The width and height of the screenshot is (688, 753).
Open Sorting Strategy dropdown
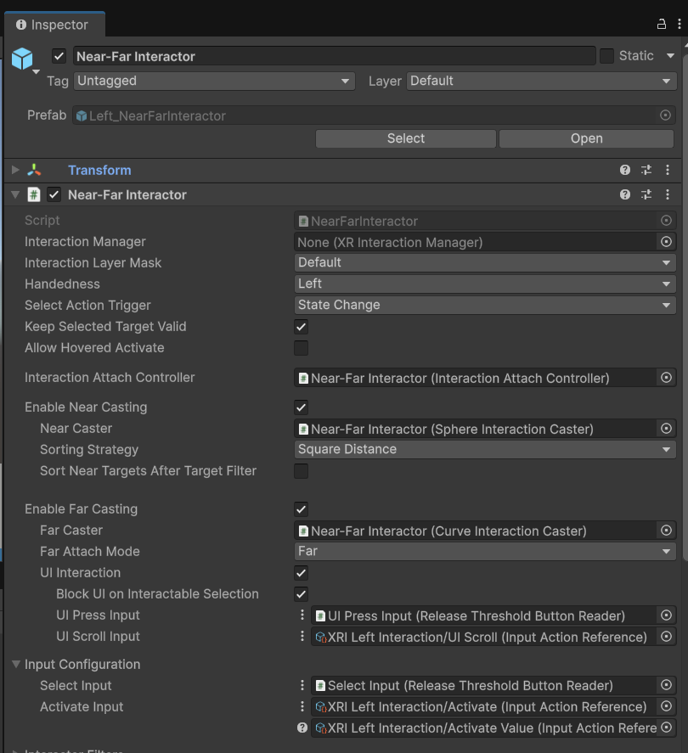485,449
